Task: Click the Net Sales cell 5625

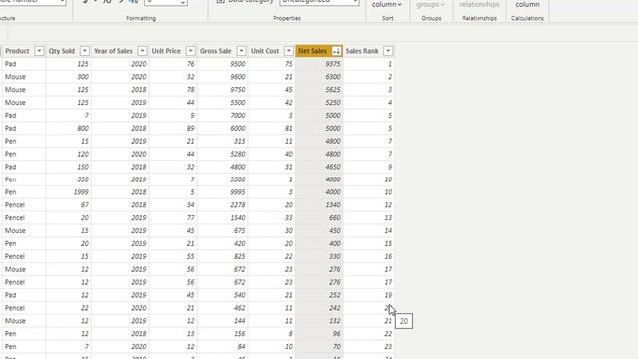Action: click(x=333, y=90)
